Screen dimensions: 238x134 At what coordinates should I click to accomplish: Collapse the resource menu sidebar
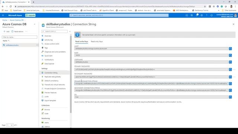[x=70, y=31]
